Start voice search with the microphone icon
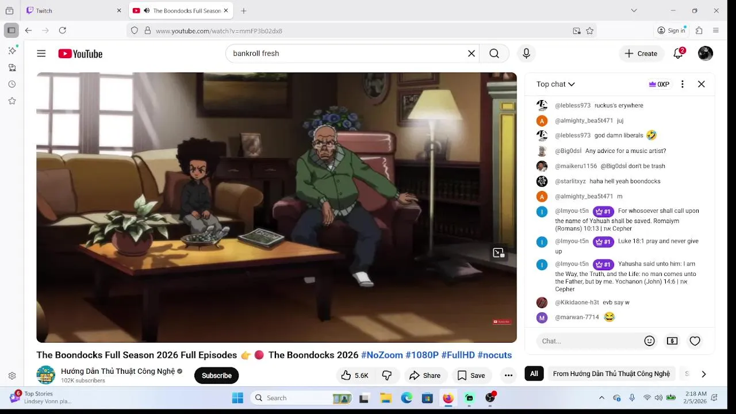This screenshot has width=736, height=414. pyautogui.click(x=526, y=53)
